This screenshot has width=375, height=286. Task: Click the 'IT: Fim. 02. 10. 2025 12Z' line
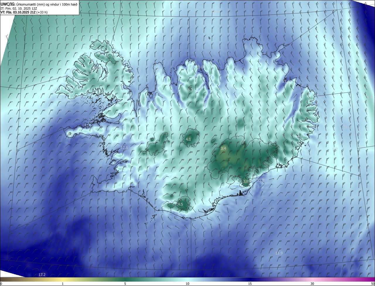(x=19, y=8)
